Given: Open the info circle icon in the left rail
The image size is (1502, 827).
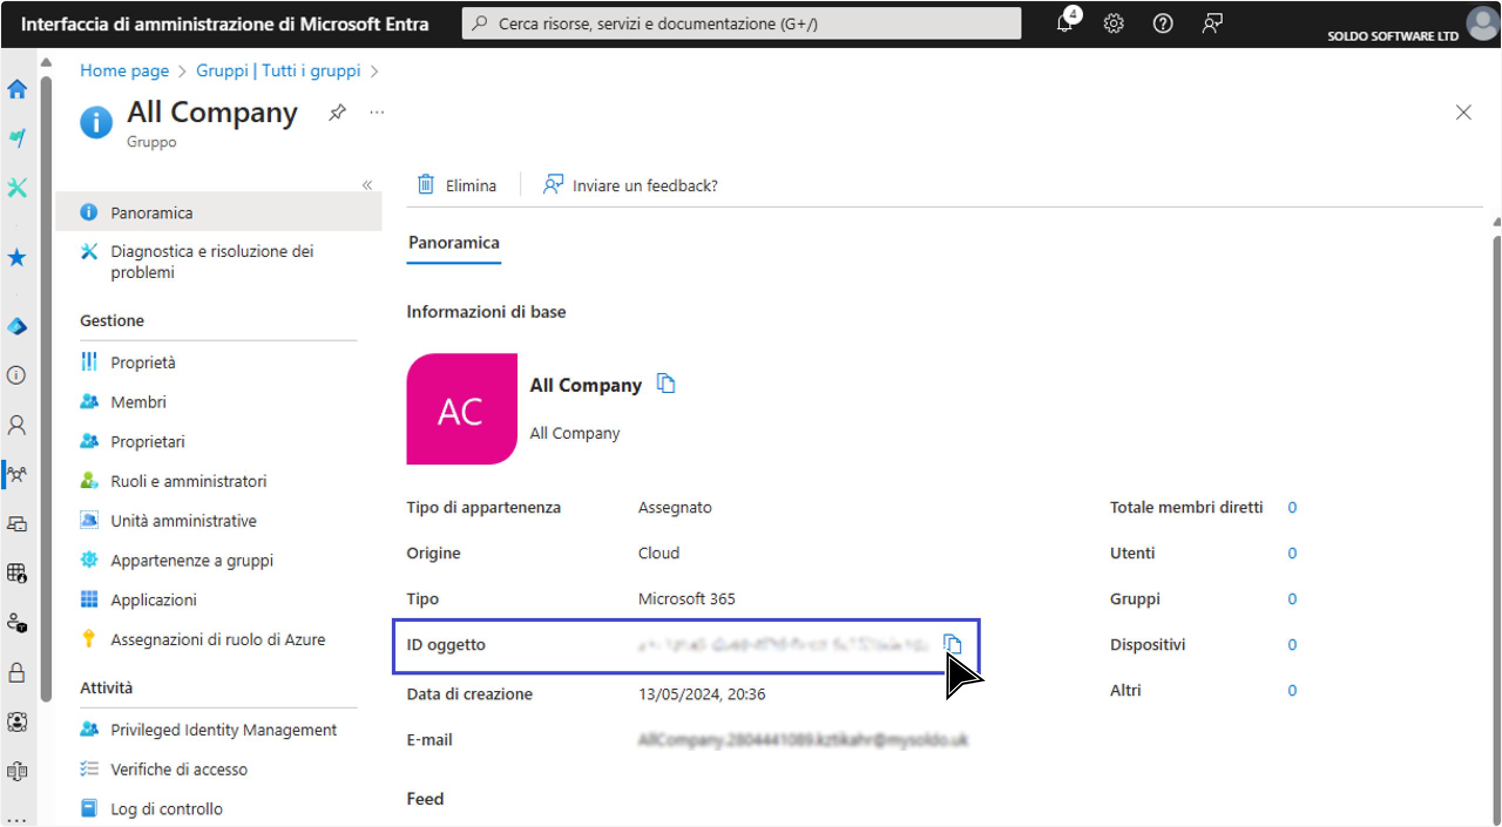Looking at the screenshot, I should pyautogui.click(x=16, y=375).
